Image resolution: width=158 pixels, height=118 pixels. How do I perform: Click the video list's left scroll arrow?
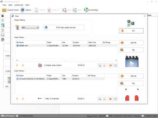pos(17,60)
